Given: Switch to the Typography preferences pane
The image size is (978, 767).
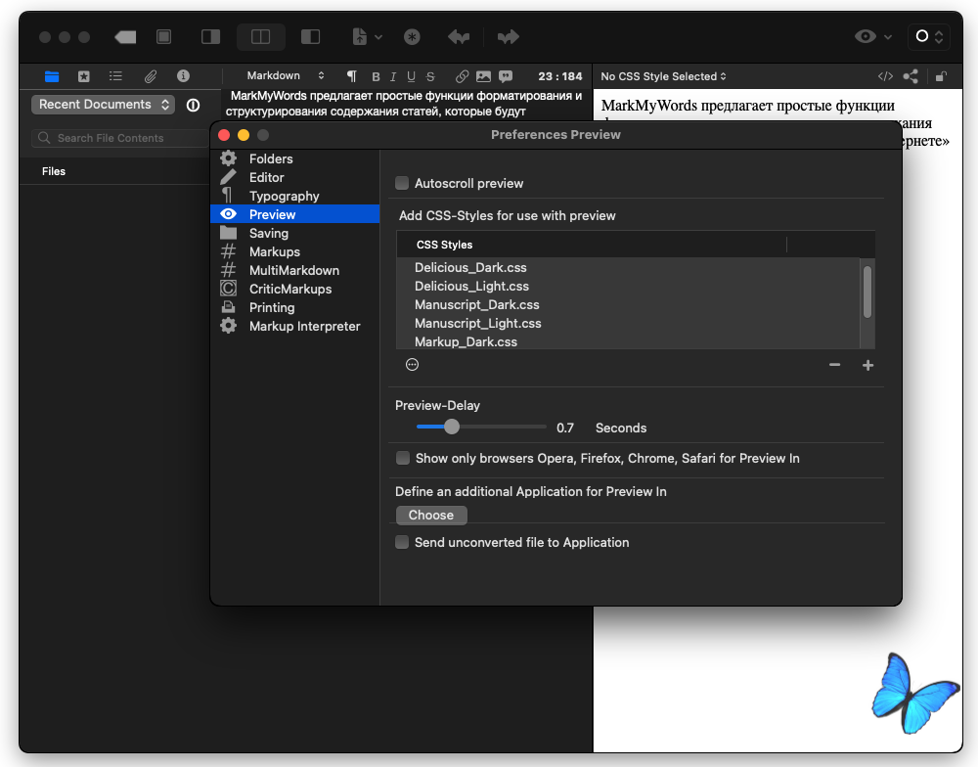Looking at the screenshot, I should (x=284, y=196).
